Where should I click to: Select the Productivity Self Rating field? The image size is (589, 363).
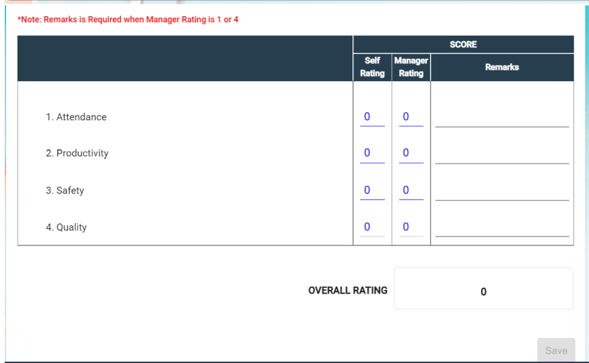point(372,153)
